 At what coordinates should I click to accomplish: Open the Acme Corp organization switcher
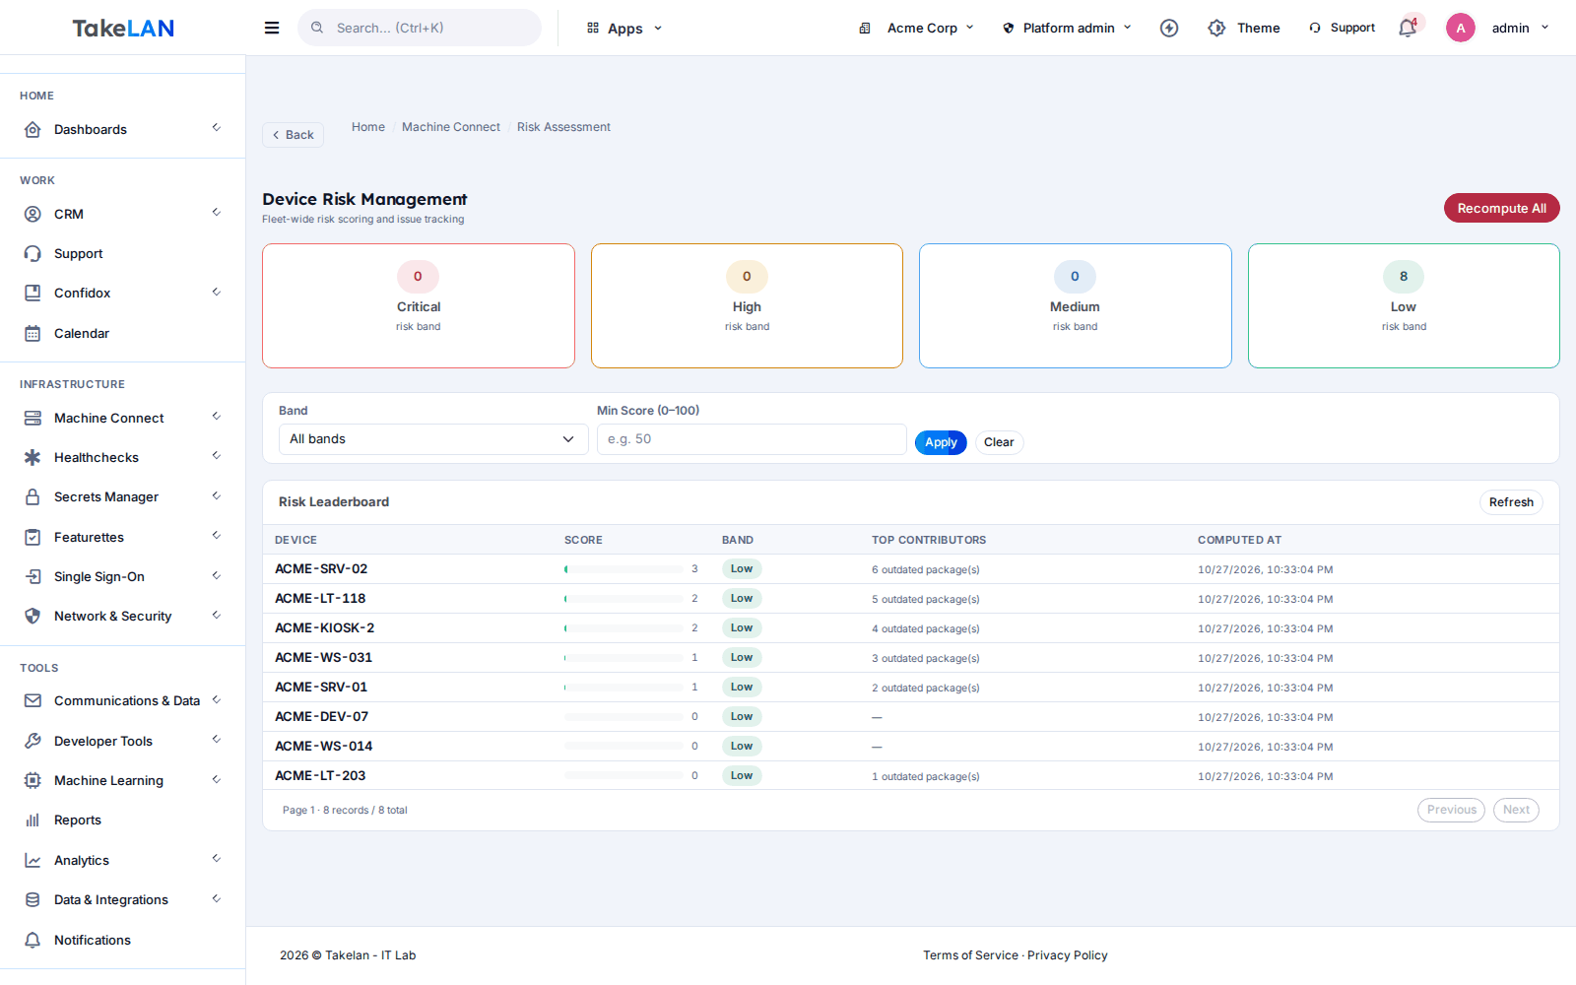916,28
